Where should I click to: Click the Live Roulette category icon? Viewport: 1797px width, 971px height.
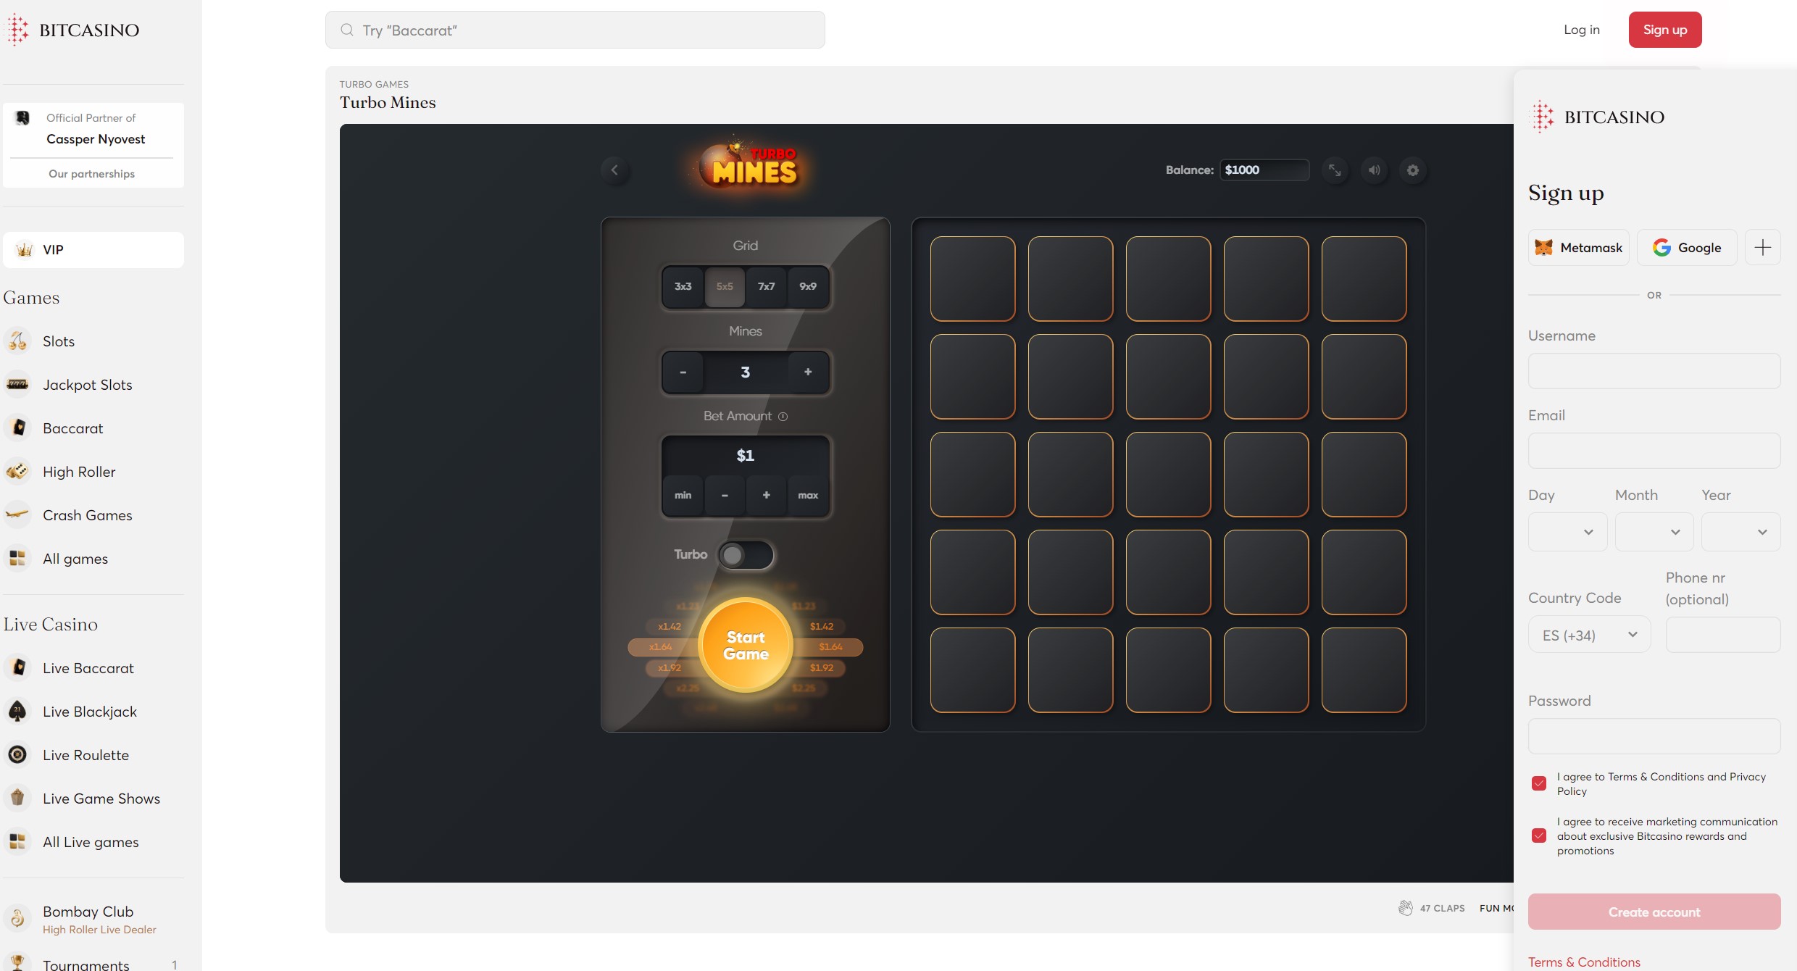click(17, 754)
